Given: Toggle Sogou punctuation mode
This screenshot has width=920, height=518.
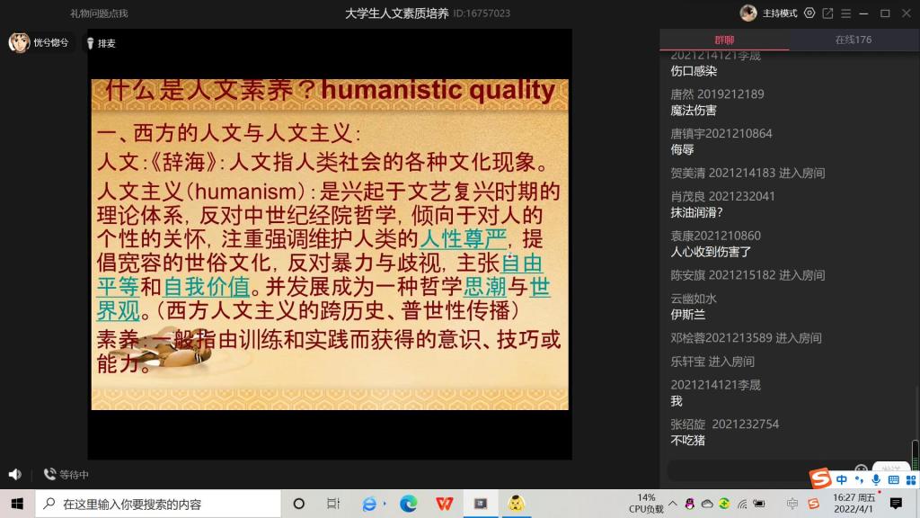Looking at the screenshot, I should [x=859, y=480].
